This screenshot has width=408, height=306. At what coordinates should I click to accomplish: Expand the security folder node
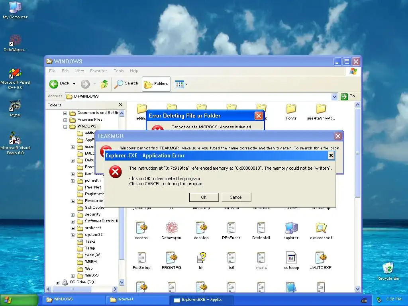point(73,215)
